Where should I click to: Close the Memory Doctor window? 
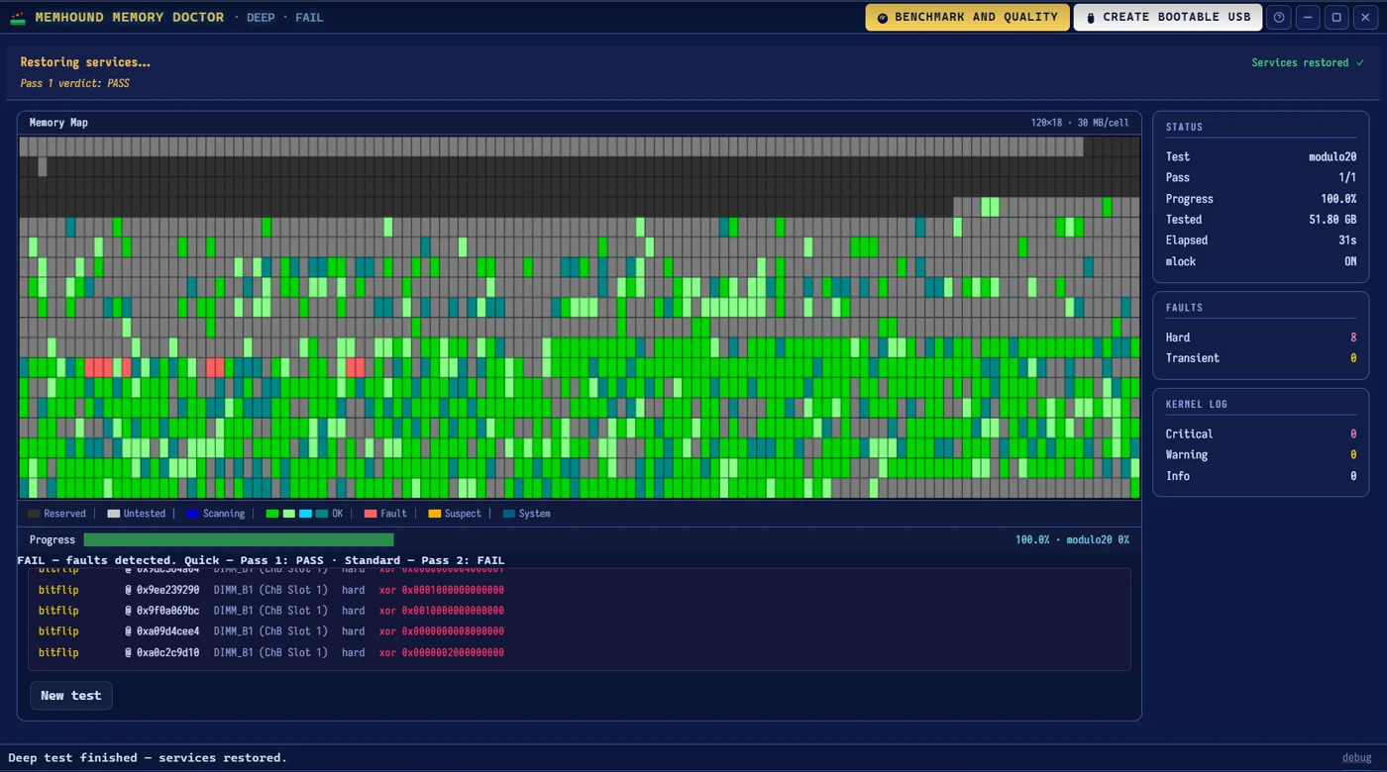click(x=1365, y=18)
